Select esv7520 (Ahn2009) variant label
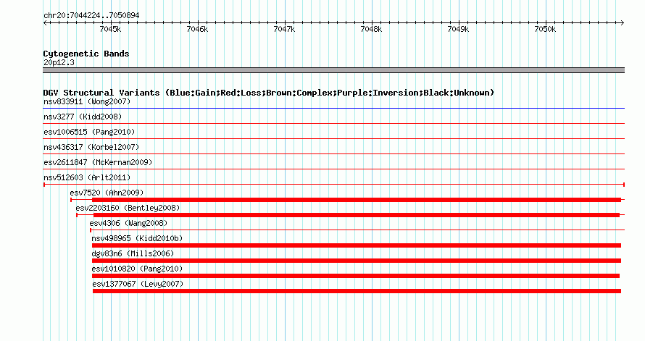The image size is (645, 341). 107,193
